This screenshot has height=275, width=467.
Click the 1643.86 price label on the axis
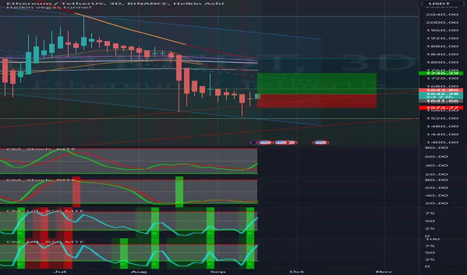tap(441, 90)
